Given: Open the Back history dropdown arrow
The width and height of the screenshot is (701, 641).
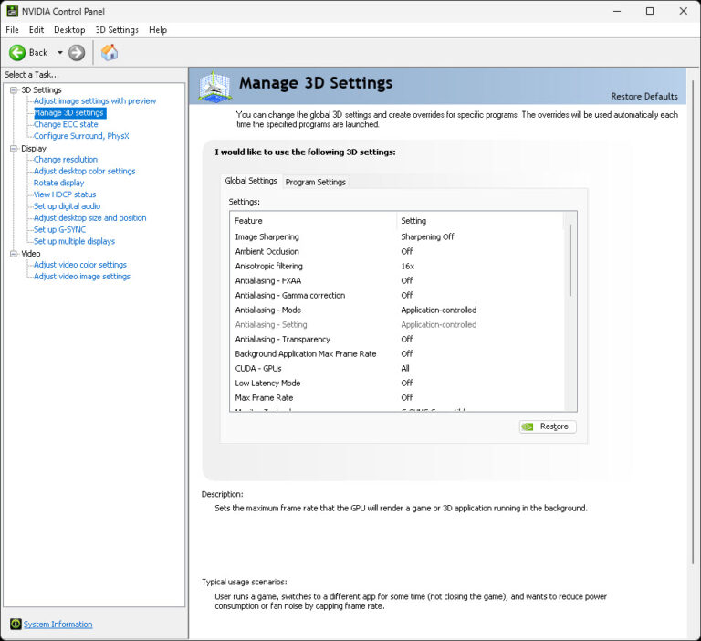Looking at the screenshot, I should click(60, 53).
